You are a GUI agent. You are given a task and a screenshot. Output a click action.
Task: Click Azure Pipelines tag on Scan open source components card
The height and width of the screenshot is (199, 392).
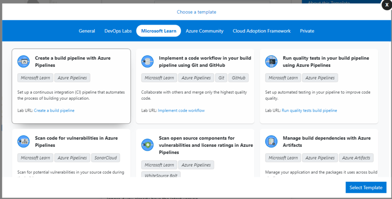coord(196,165)
